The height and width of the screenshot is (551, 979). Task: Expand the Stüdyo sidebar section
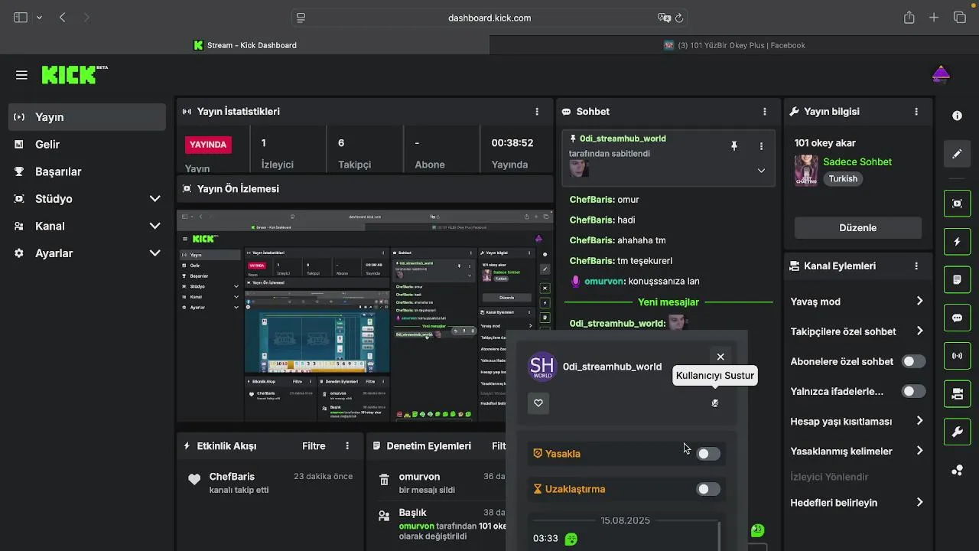(155, 199)
